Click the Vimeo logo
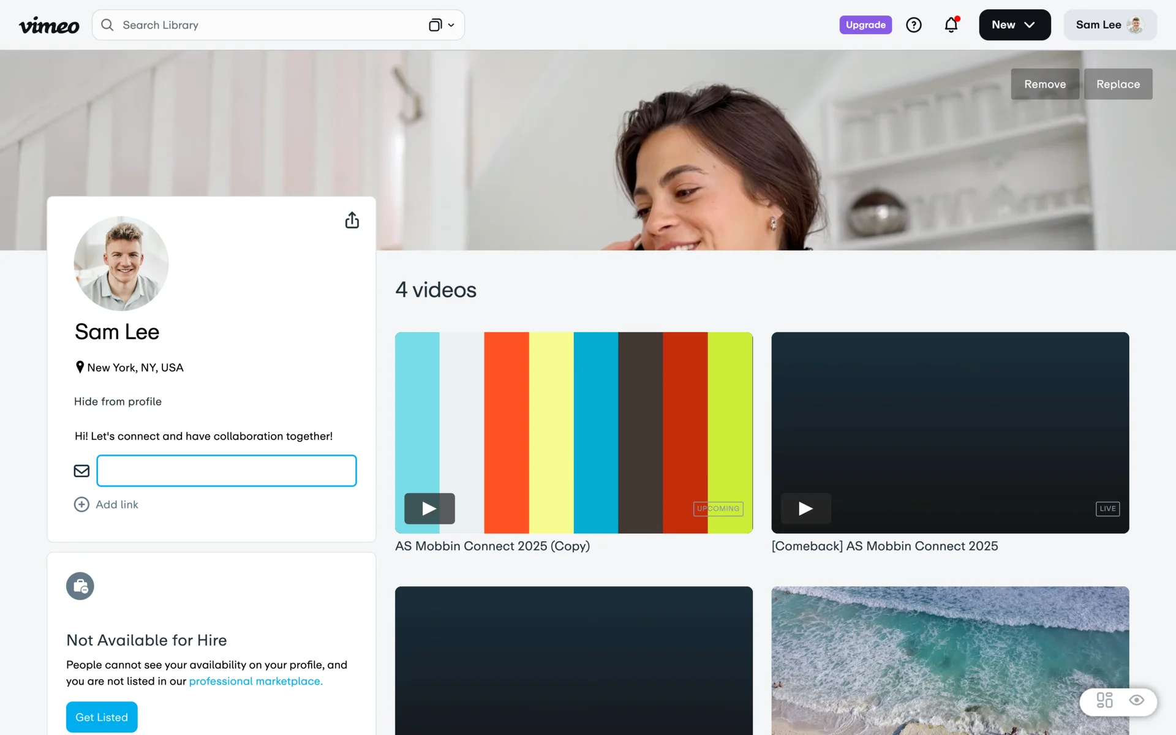The image size is (1176, 735). [x=49, y=25]
